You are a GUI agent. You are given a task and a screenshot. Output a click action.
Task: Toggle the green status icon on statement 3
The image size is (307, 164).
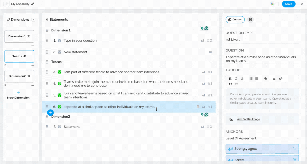[x=60, y=72]
